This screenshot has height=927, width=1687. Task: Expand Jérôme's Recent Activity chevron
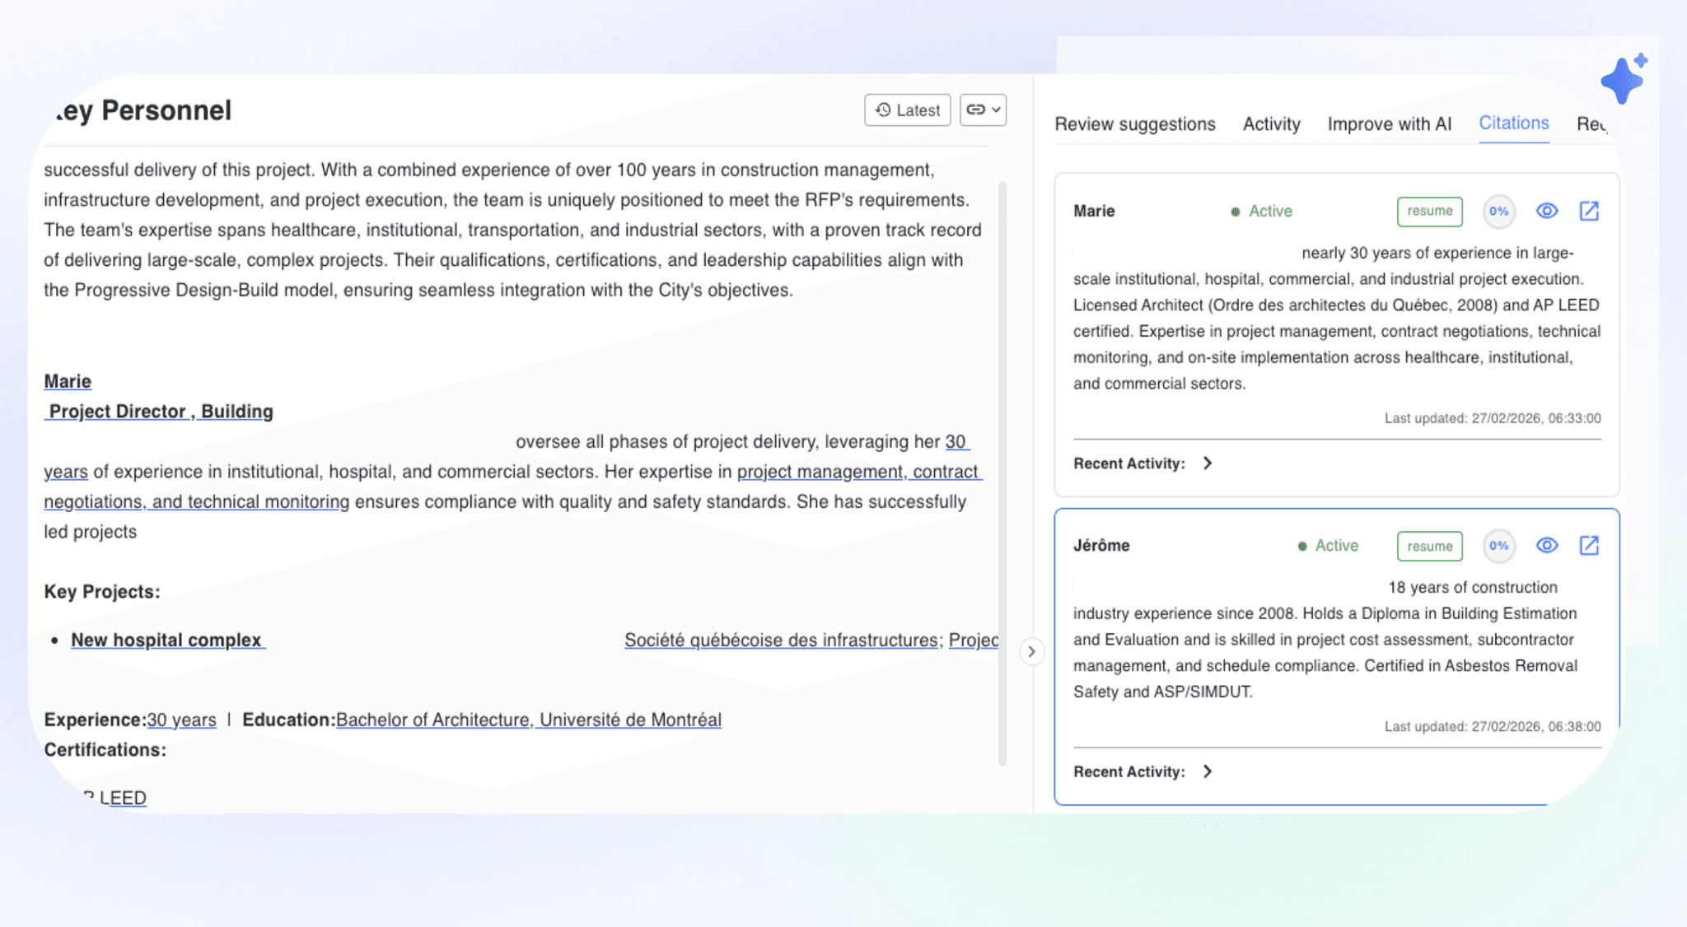[1208, 771]
